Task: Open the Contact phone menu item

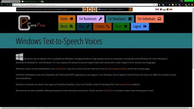Action: pyautogui.click(x=102, y=26)
